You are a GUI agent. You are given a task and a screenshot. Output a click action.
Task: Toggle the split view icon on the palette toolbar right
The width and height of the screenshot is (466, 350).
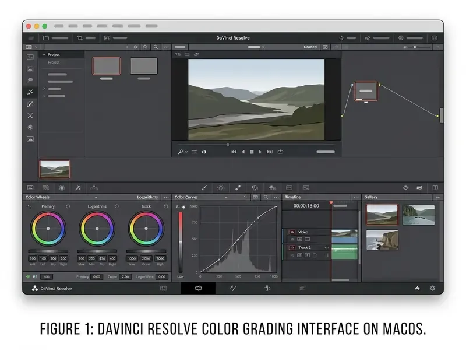pos(435,188)
